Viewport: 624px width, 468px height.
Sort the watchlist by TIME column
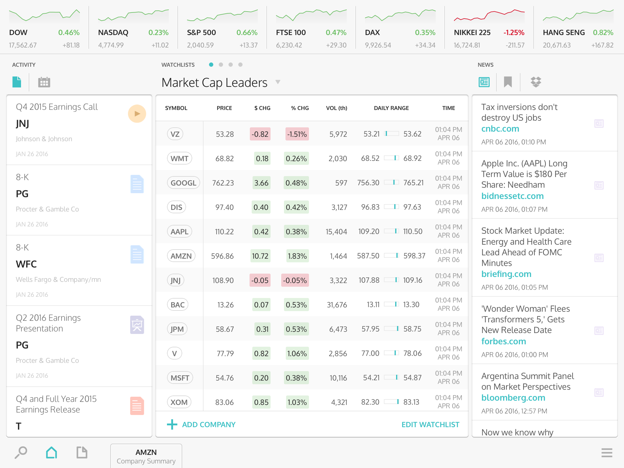click(x=448, y=108)
